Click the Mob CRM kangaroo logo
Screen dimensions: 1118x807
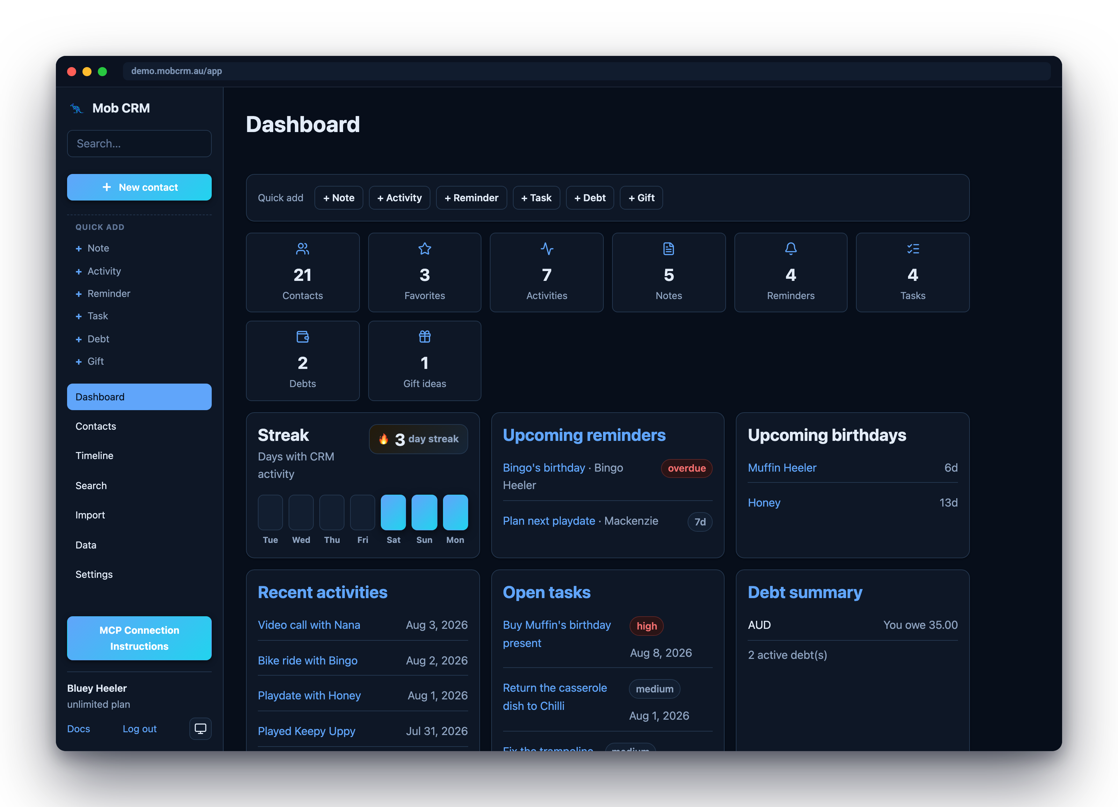click(x=77, y=108)
